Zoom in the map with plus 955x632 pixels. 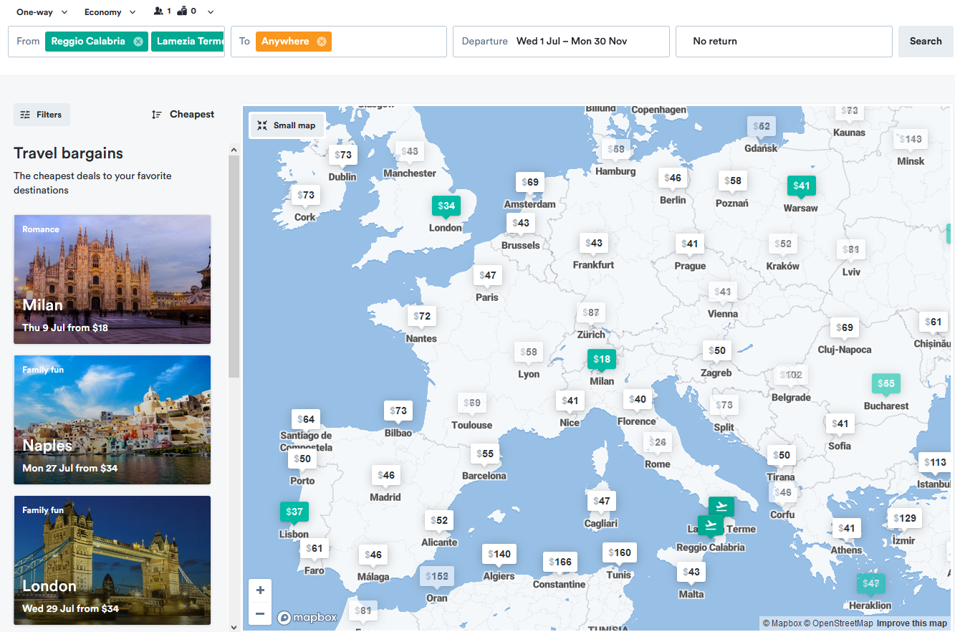260,590
